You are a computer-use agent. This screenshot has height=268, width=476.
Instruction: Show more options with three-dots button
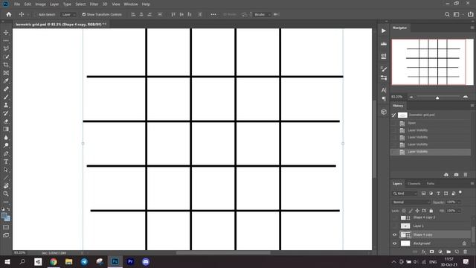point(213,14)
